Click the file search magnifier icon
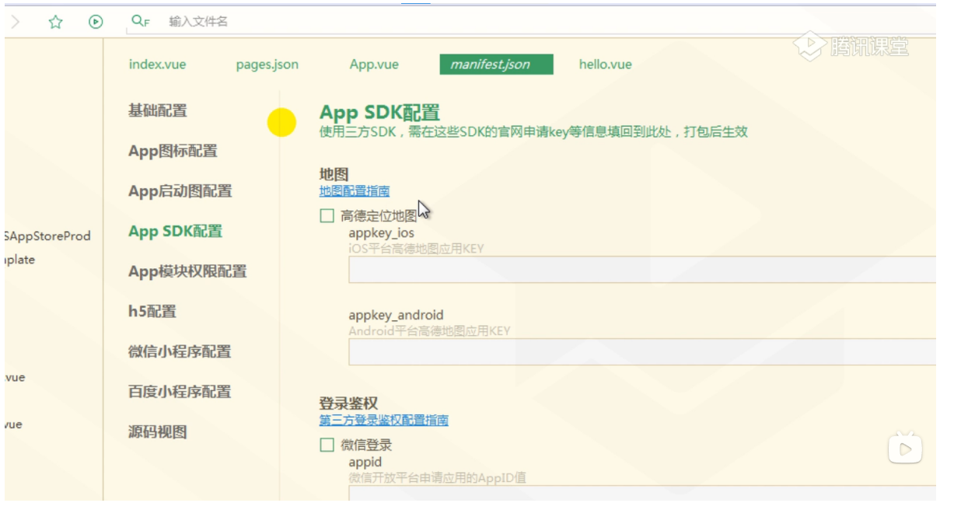Viewport: 954px width, 510px height. [140, 21]
